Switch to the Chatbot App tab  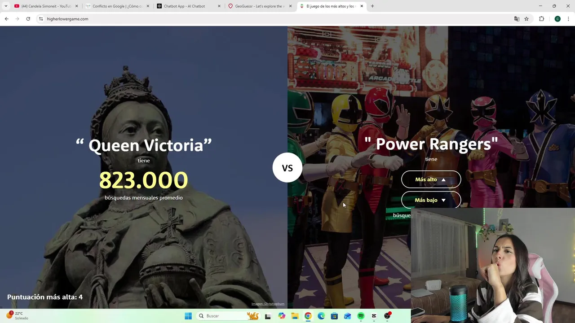click(x=188, y=6)
